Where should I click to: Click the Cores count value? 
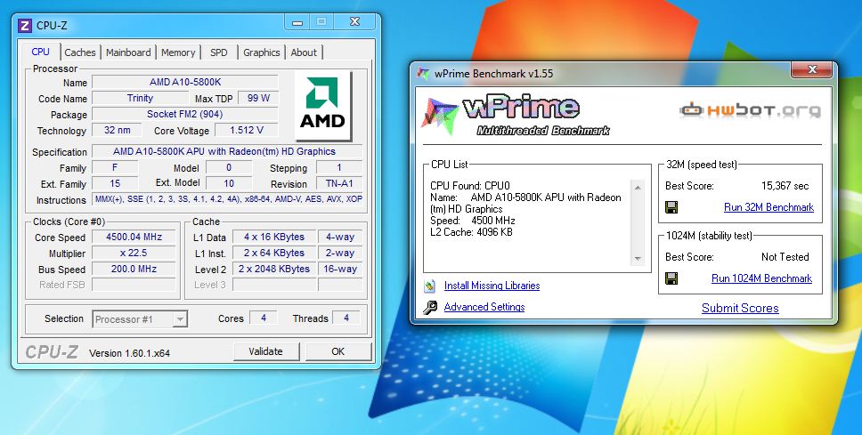264,318
